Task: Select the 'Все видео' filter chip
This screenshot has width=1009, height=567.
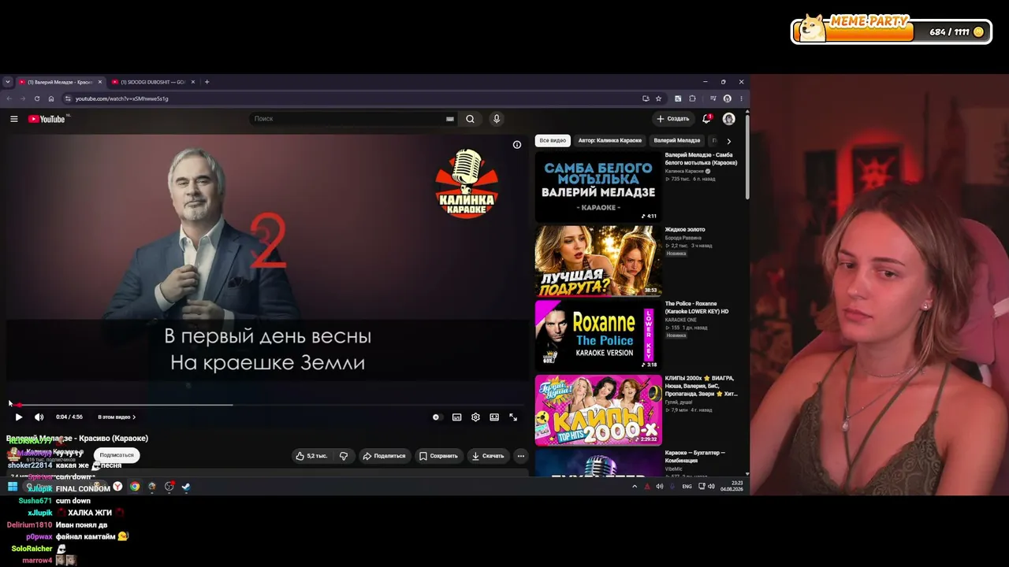Action: 553,140
